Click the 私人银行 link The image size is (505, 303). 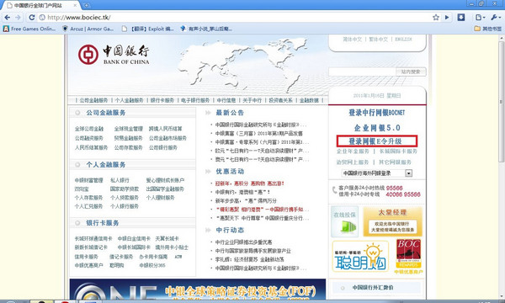click(x=120, y=180)
